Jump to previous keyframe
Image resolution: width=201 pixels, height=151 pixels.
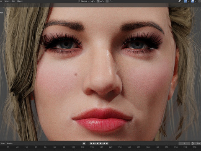[x=94, y=143]
